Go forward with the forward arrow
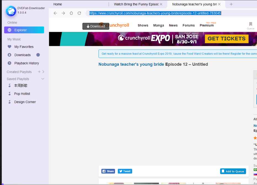This screenshot has width=257, height=185. click(63, 13)
